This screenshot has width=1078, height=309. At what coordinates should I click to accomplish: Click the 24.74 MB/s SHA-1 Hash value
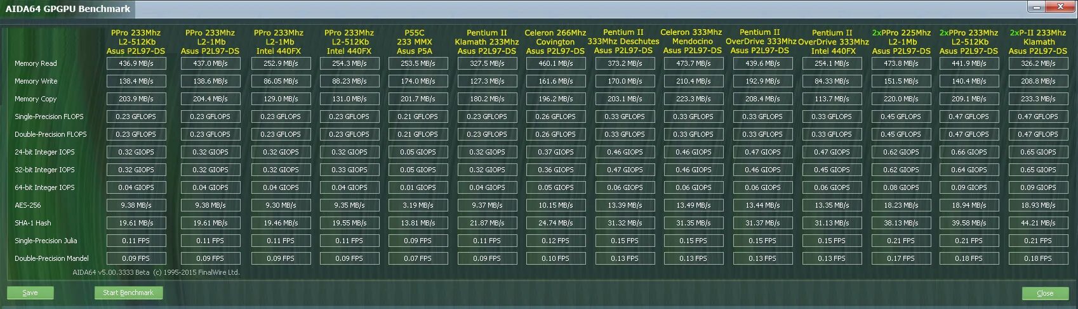click(x=556, y=223)
